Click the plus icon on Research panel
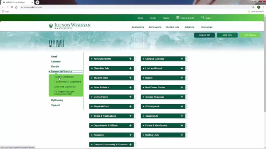Image resolution: width=266 pixels, height=149 pixels. [130, 135]
